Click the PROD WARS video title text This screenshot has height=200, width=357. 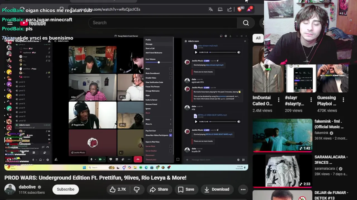point(95,178)
